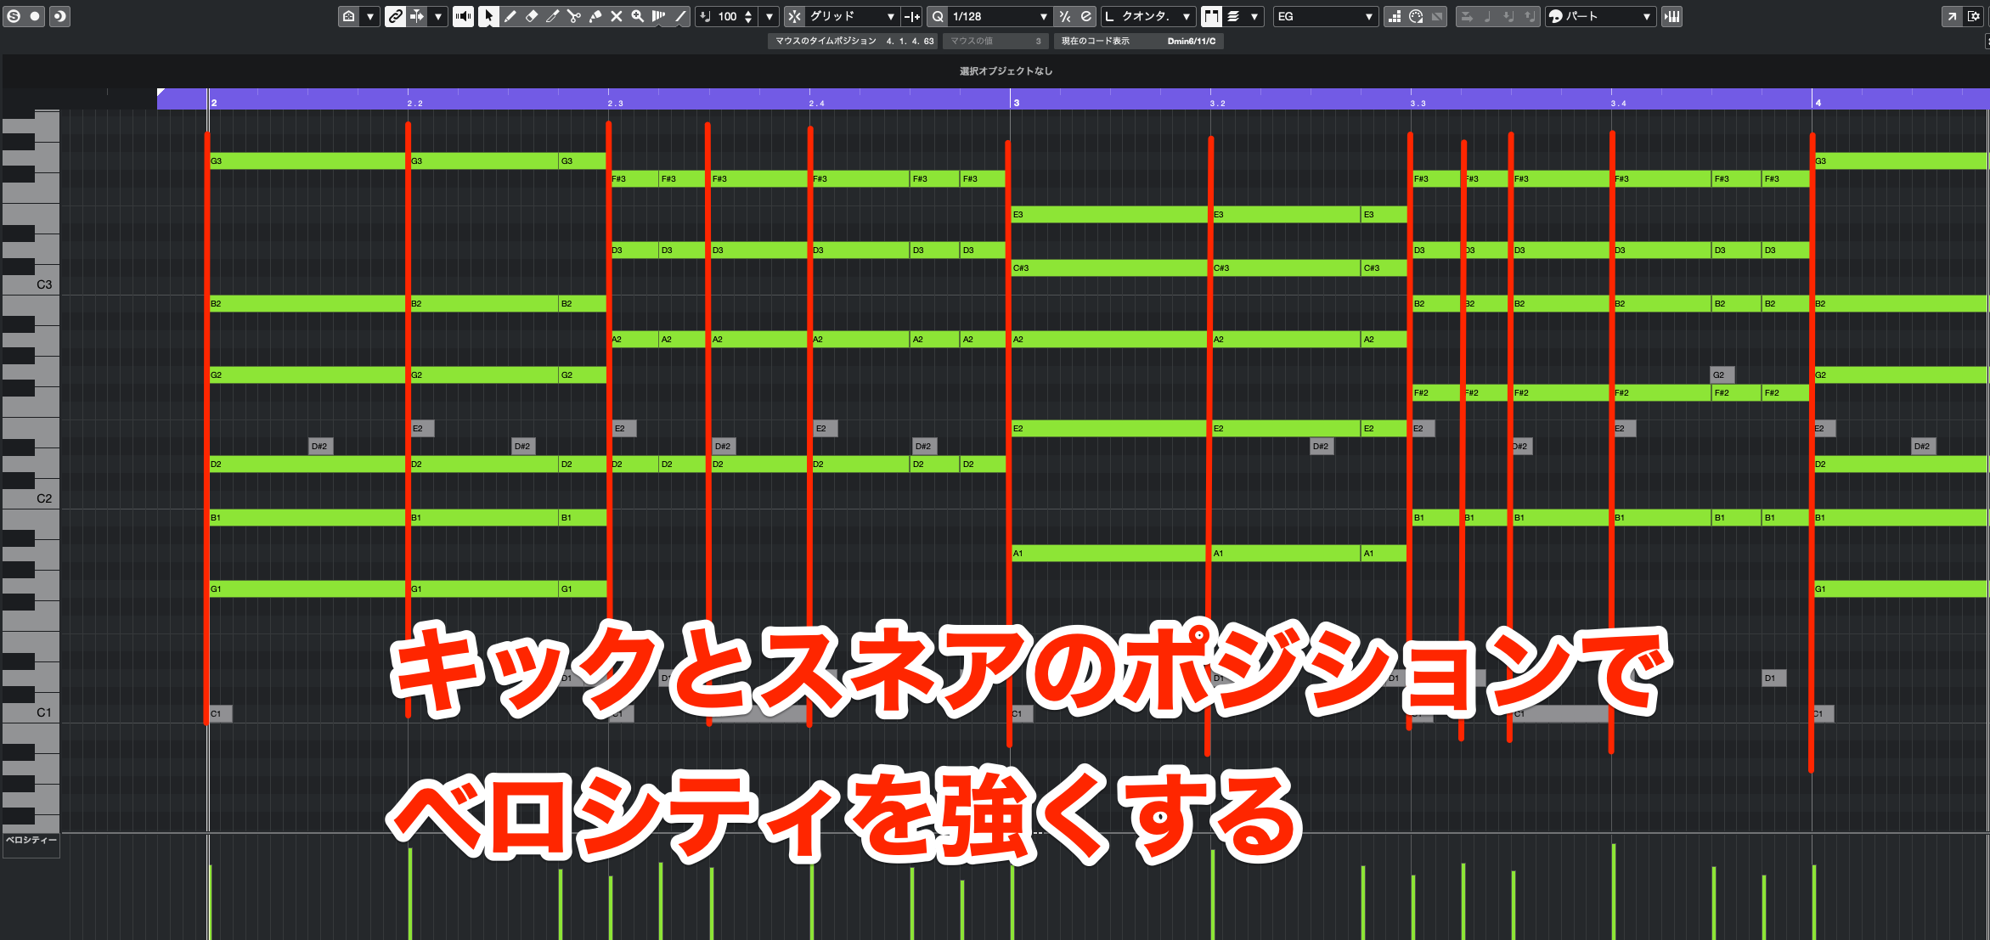Open the 1/128 quantize preset dropdown
Screen dimensions: 1990x940
click(x=1000, y=16)
